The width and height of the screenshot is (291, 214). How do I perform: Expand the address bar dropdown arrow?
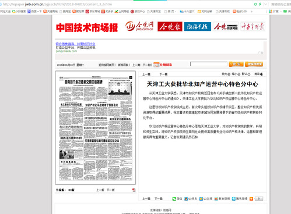265,4
